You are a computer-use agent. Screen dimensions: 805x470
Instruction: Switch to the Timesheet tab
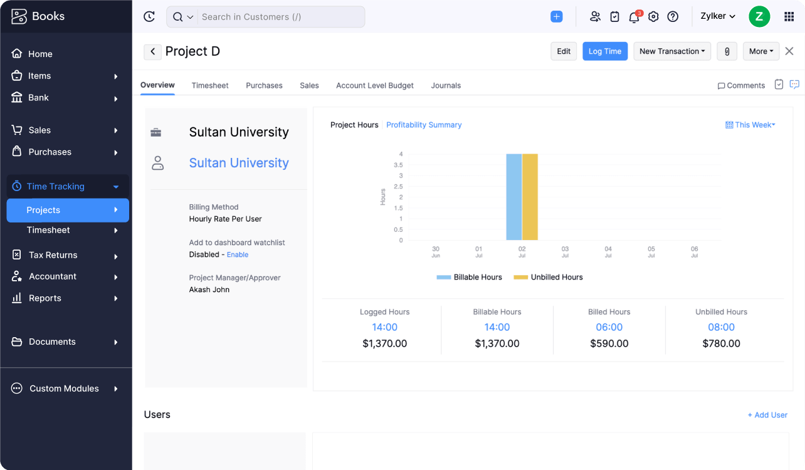[x=210, y=85]
